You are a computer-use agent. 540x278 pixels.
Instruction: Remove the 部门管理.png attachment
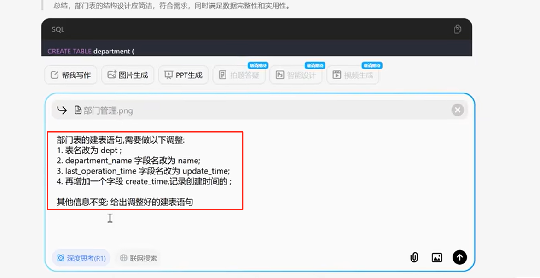point(457,110)
